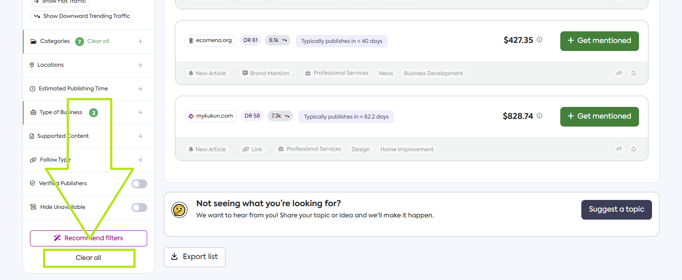
Task: Click Get mentioned for ecomena.org
Action: tap(599, 41)
